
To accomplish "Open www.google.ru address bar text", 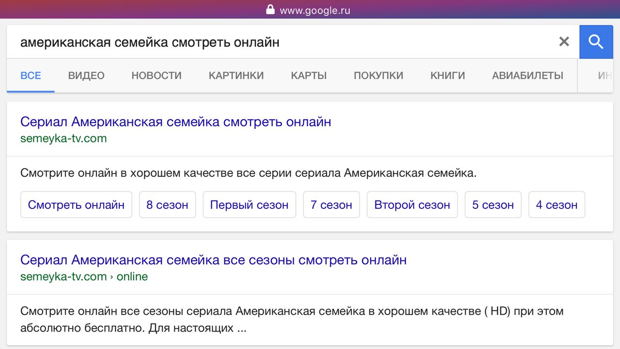I will coord(315,10).
